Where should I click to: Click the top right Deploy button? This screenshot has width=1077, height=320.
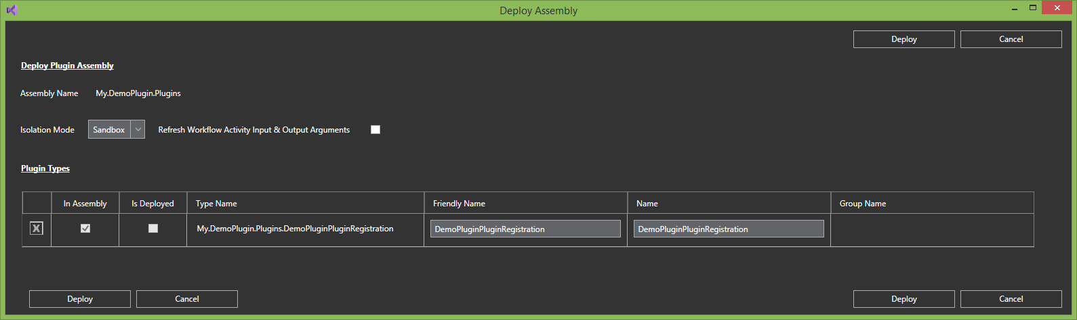point(903,39)
